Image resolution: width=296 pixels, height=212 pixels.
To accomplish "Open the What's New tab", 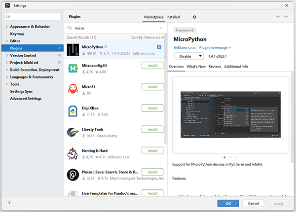I will (x=196, y=67).
